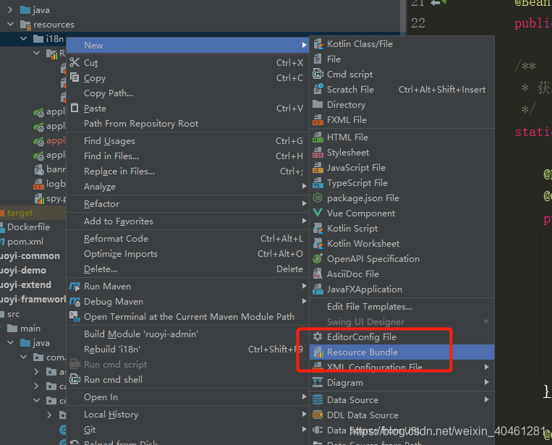Click the package.json File icon
Viewport: 552px width, 445px height.
(318, 198)
